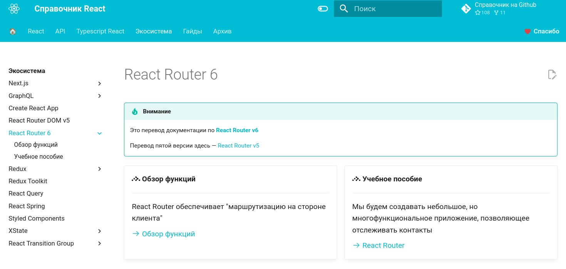Viewport: 566px width, 269px height.
Task: Focus the Поиск search field
Action: tap(388, 9)
